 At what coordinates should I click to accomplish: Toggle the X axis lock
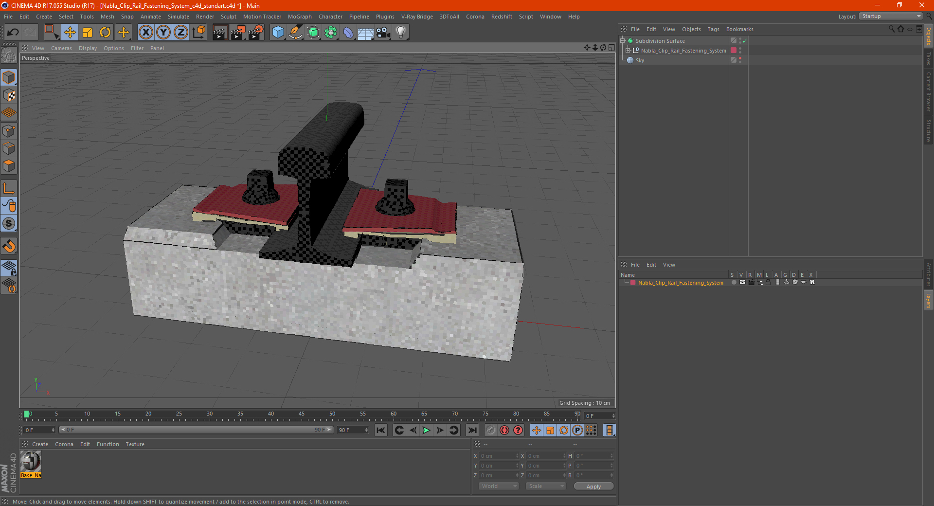tap(145, 33)
